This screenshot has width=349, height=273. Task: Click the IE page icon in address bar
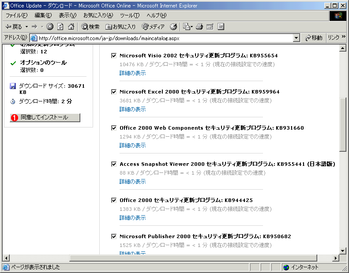pos(34,38)
